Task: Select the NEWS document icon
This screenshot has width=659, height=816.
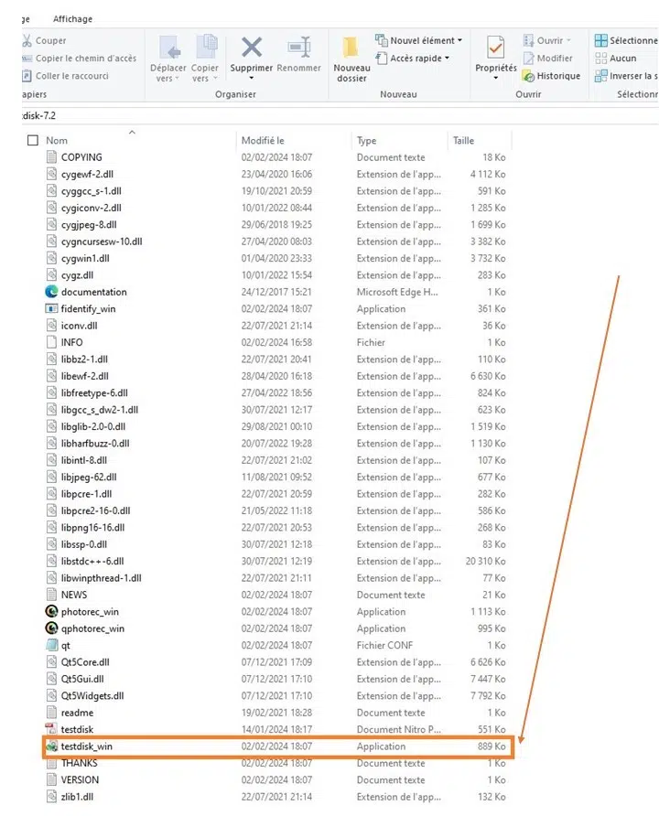Action: [51, 595]
